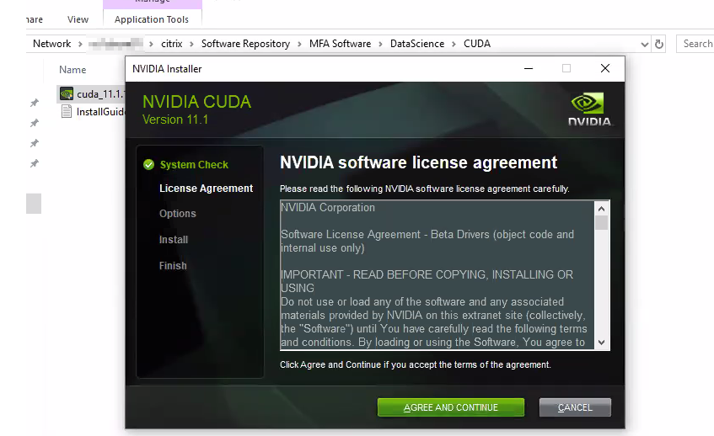Expand the chevron after citrix breadcrumb
Screen dimensions: 714x436
click(191, 44)
